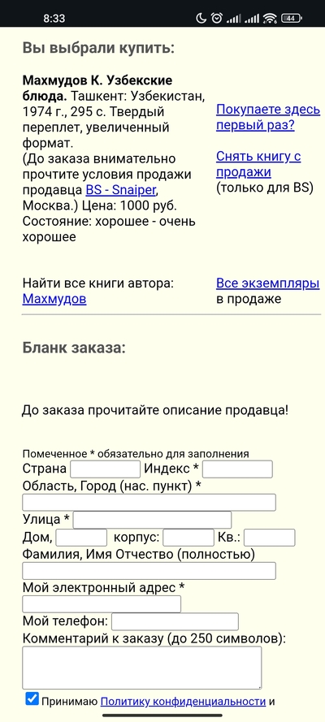Viewport: 325px width, 722px height.
Task: Open the 'Политику конфиденциальности' link
Action: point(183,702)
